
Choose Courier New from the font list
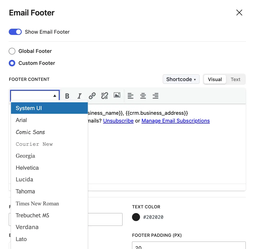[49, 144]
